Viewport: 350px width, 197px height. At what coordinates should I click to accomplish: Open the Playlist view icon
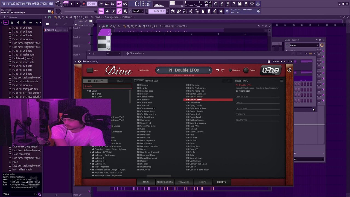pos(173,11)
